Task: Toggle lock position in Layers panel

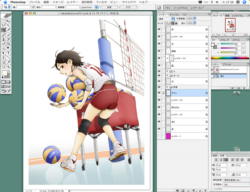Action: coord(173,23)
